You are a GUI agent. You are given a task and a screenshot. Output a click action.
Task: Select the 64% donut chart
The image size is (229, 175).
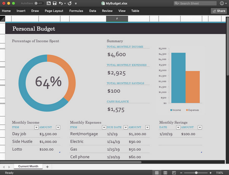tap(47, 83)
